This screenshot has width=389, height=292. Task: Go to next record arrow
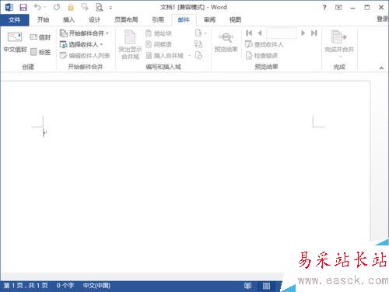[x=303, y=33]
